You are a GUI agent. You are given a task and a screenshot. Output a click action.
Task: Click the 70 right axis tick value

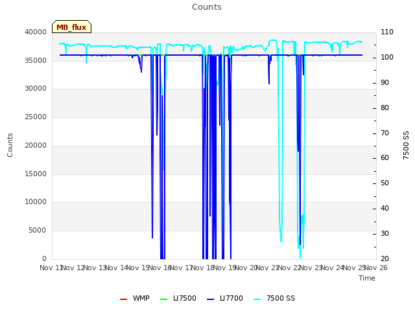(x=385, y=133)
